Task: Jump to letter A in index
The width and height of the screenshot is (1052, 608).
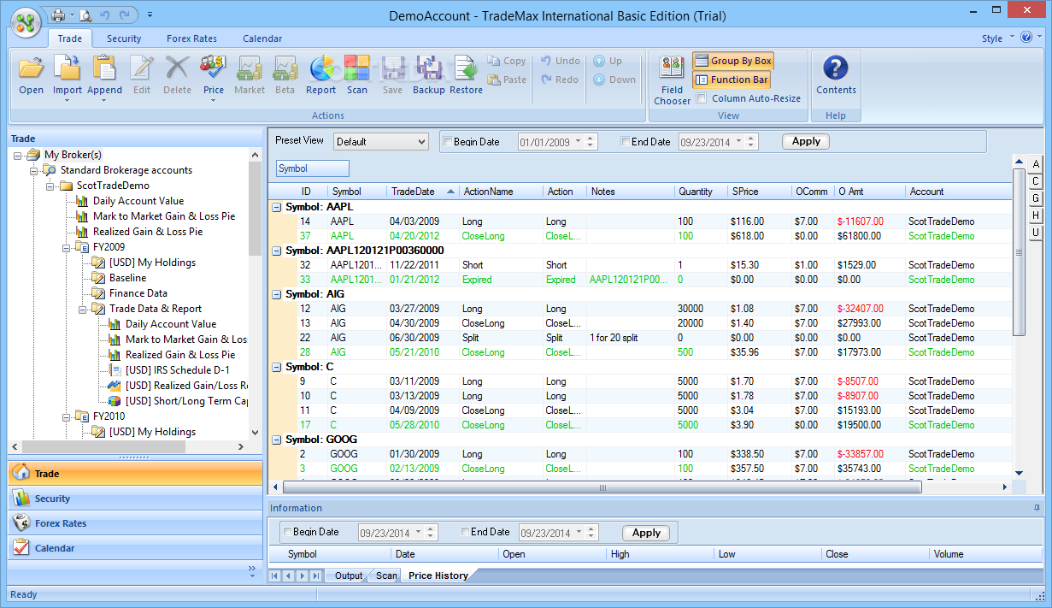Action: pyautogui.click(x=1035, y=164)
